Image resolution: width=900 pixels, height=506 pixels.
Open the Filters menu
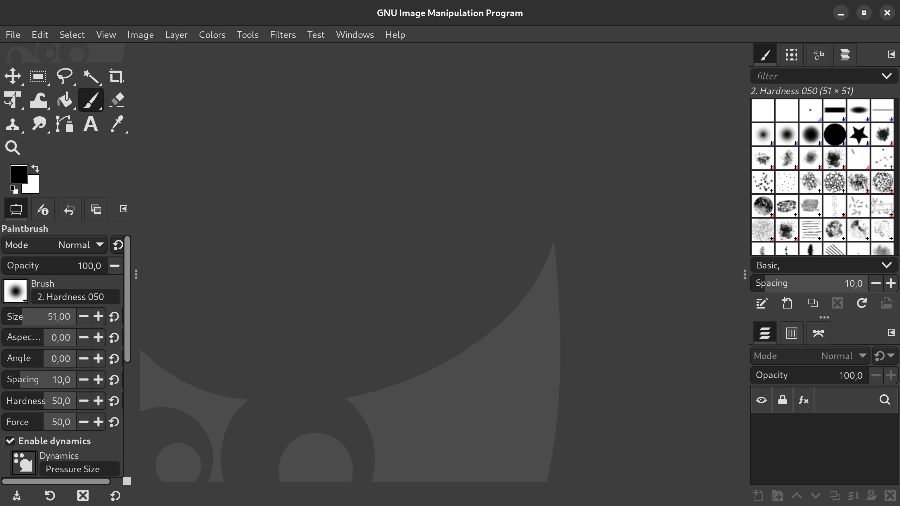[283, 35]
